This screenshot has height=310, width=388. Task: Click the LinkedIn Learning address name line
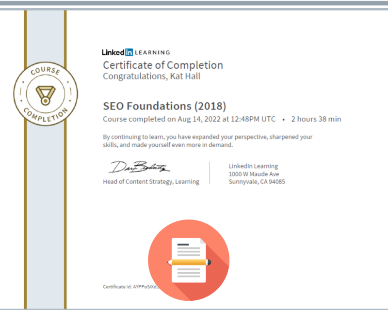(253, 166)
